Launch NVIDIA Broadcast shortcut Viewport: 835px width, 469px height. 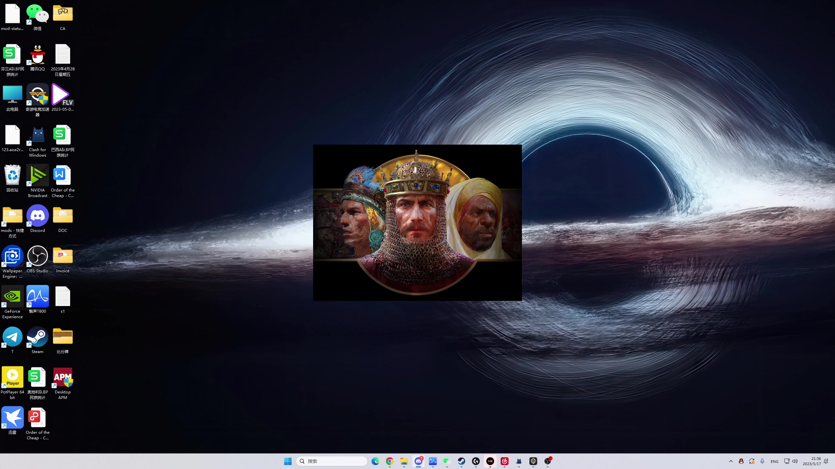click(x=38, y=176)
